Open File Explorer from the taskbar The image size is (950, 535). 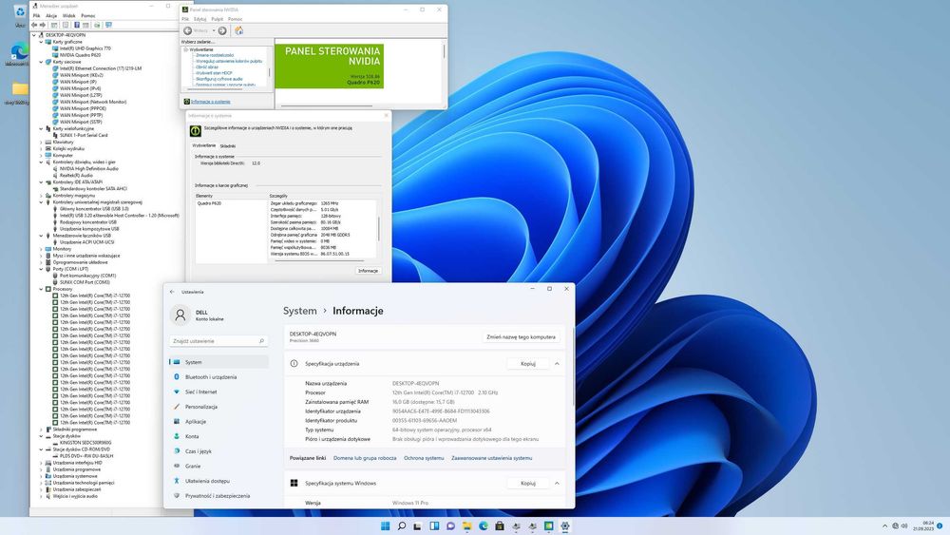point(466,525)
